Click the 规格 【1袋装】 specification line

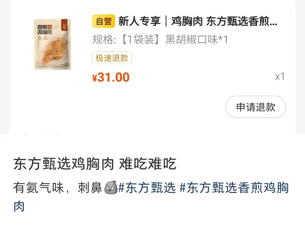pos(160,40)
